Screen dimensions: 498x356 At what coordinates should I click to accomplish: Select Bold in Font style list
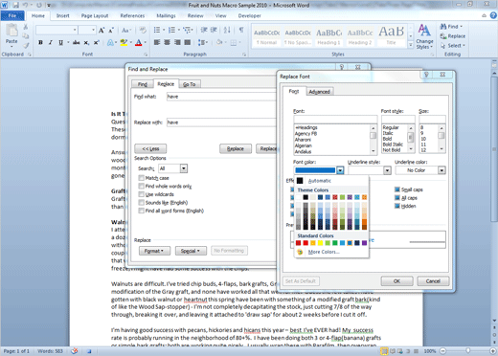pyautogui.click(x=387, y=139)
